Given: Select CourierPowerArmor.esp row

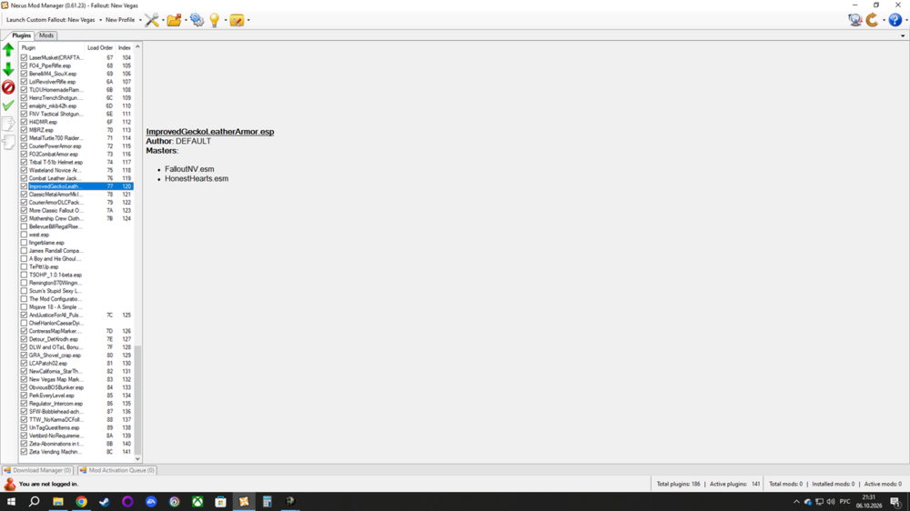Looking at the screenshot, I should [x=76, y=146].
